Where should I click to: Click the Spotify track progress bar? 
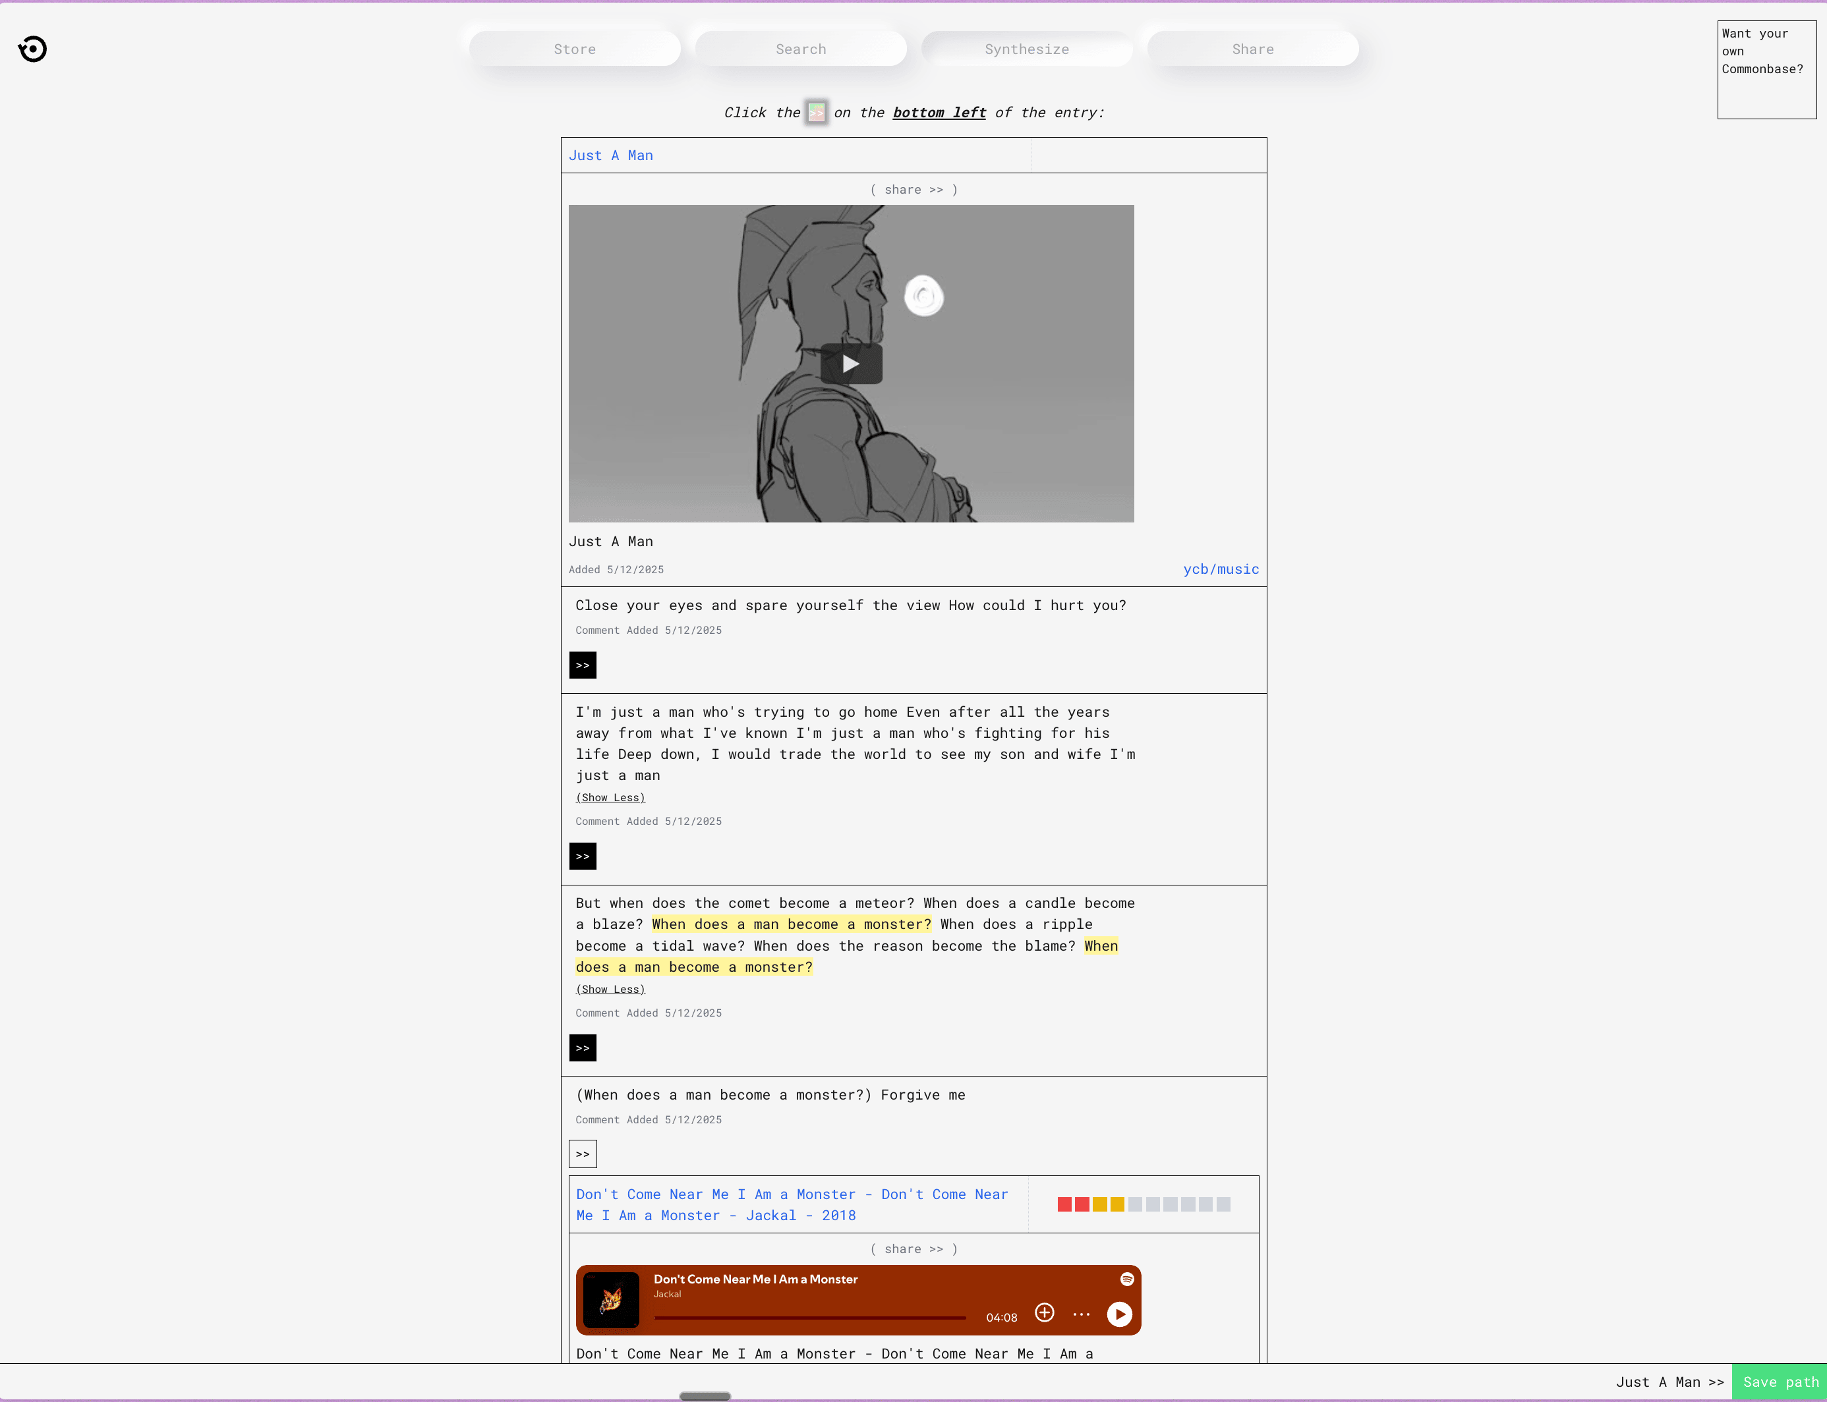tap(809, 1318)
